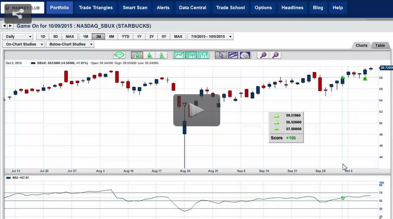393x219 pixels.
Task: Toggle the Weekly trade triangle button
Action: pos(150,55)
